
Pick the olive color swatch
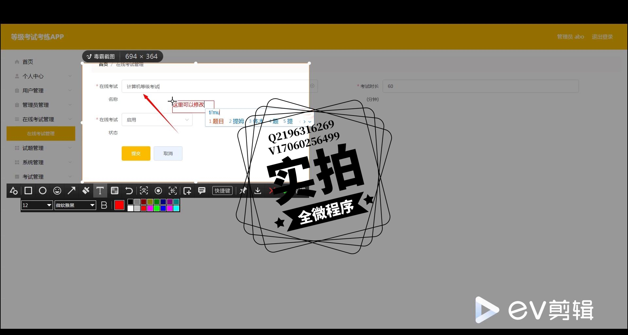click(150, 202)
